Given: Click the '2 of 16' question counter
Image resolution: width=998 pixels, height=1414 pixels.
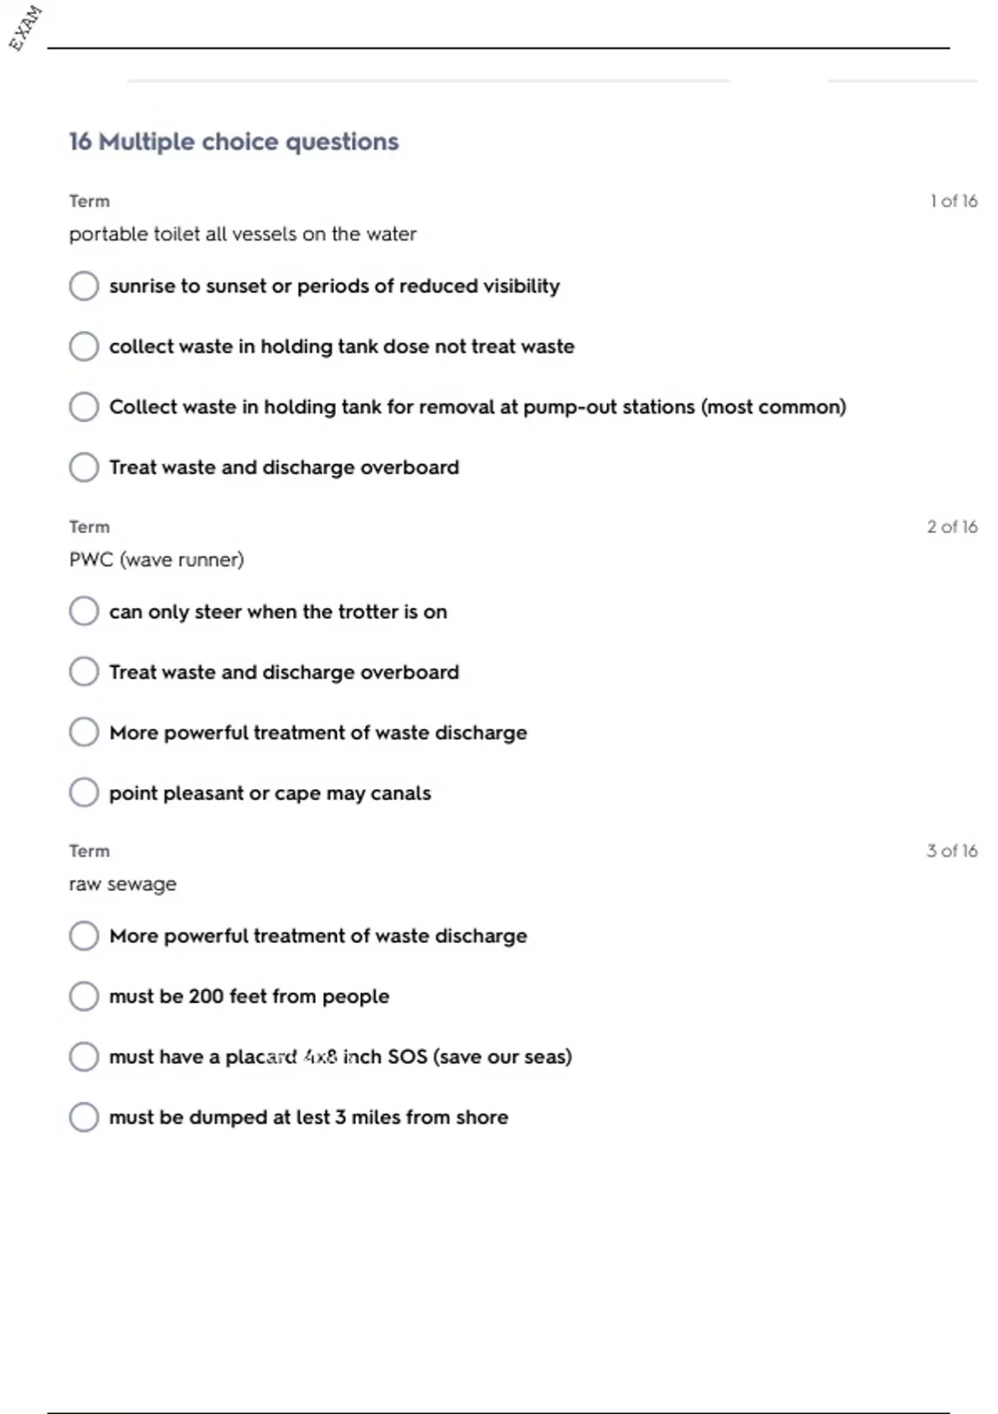Looking at the screenshot, I should coord(952,527).
